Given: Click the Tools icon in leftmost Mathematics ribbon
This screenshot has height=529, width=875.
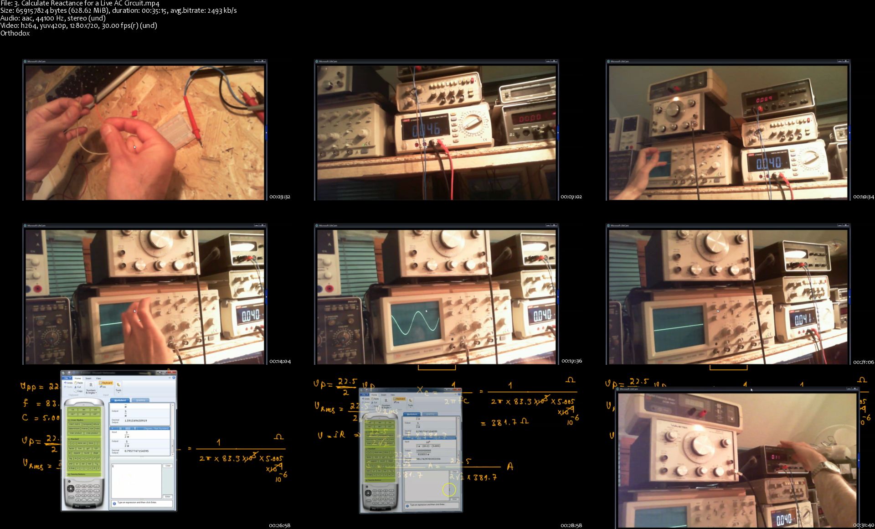Looking at the screenshot, I should (118, 386).
